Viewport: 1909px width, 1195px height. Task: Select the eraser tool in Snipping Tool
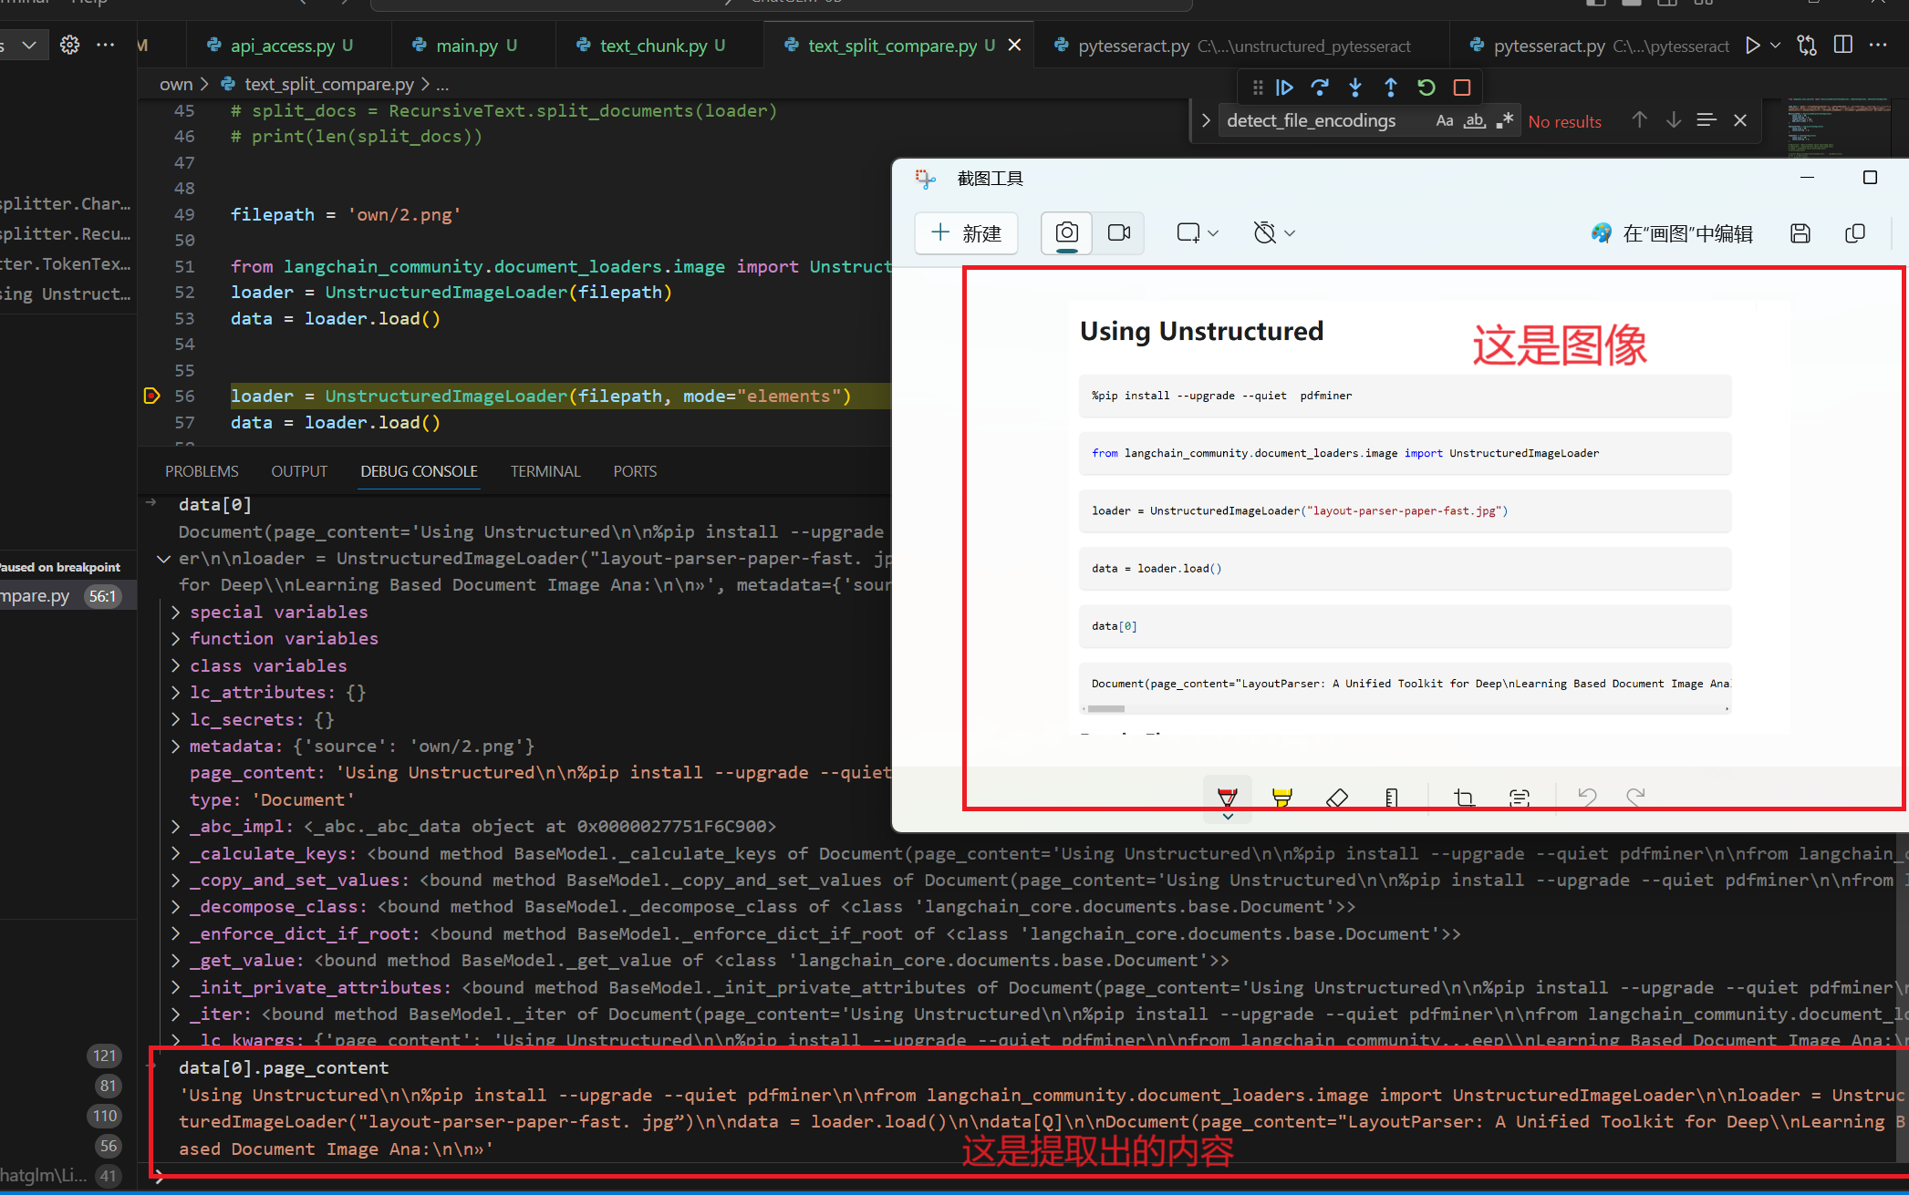1337,798
